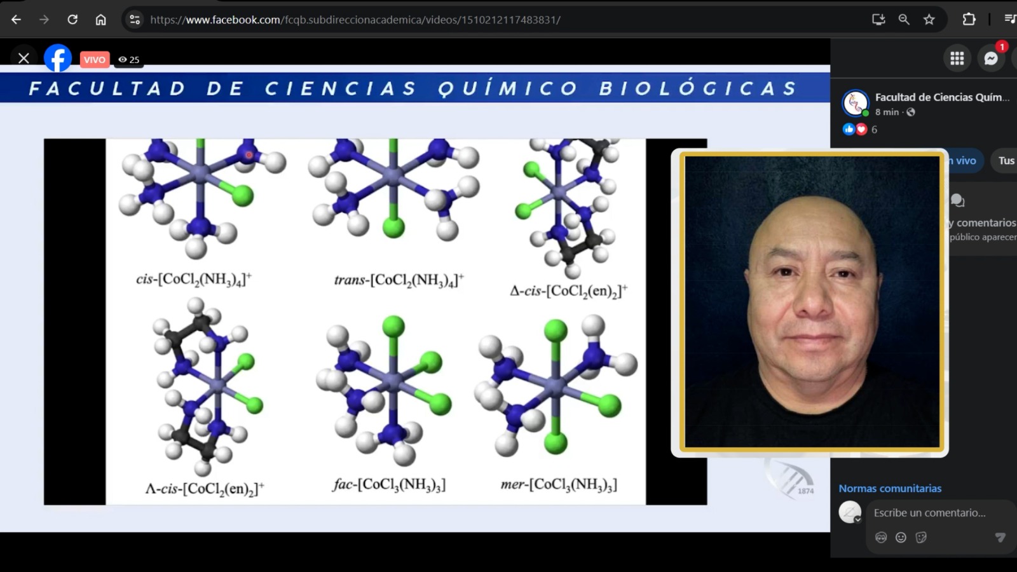Image resolution: width=1017 pixels, height=572 pixels.
Task: Bookmark this page with the star icon
Action: pyautogui.click(x=929, y=20)
